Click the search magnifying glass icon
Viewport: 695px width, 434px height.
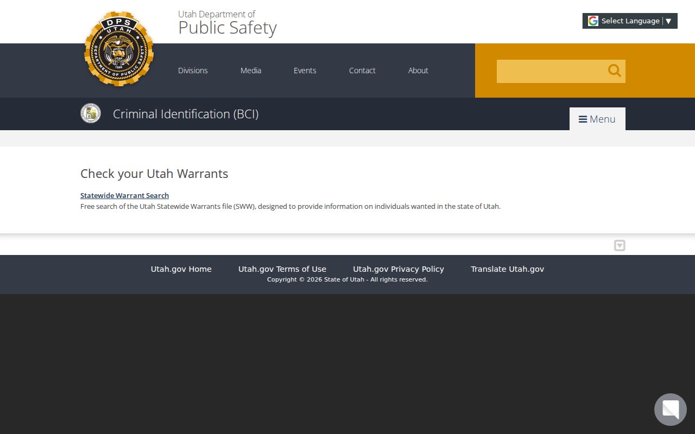(x=614, y=71)
